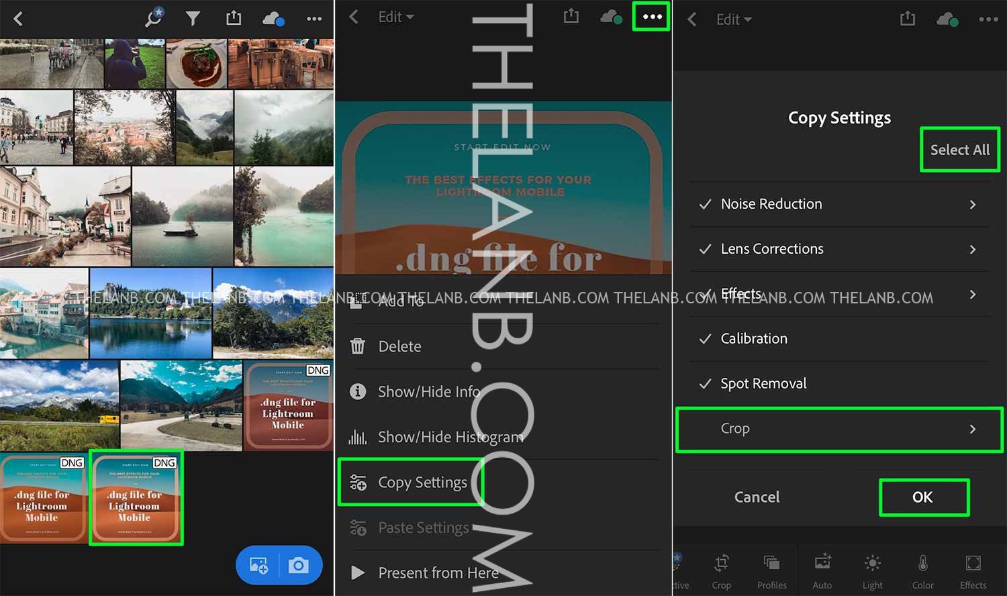
Task: Uncheck Noise Reduction setting
Action: (705, 204)
